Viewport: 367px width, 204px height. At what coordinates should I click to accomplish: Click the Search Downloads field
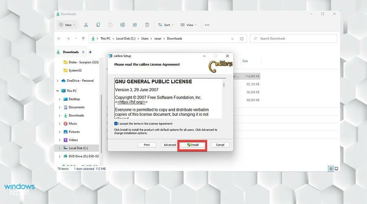pyautogui.click(x=294, y=38)
